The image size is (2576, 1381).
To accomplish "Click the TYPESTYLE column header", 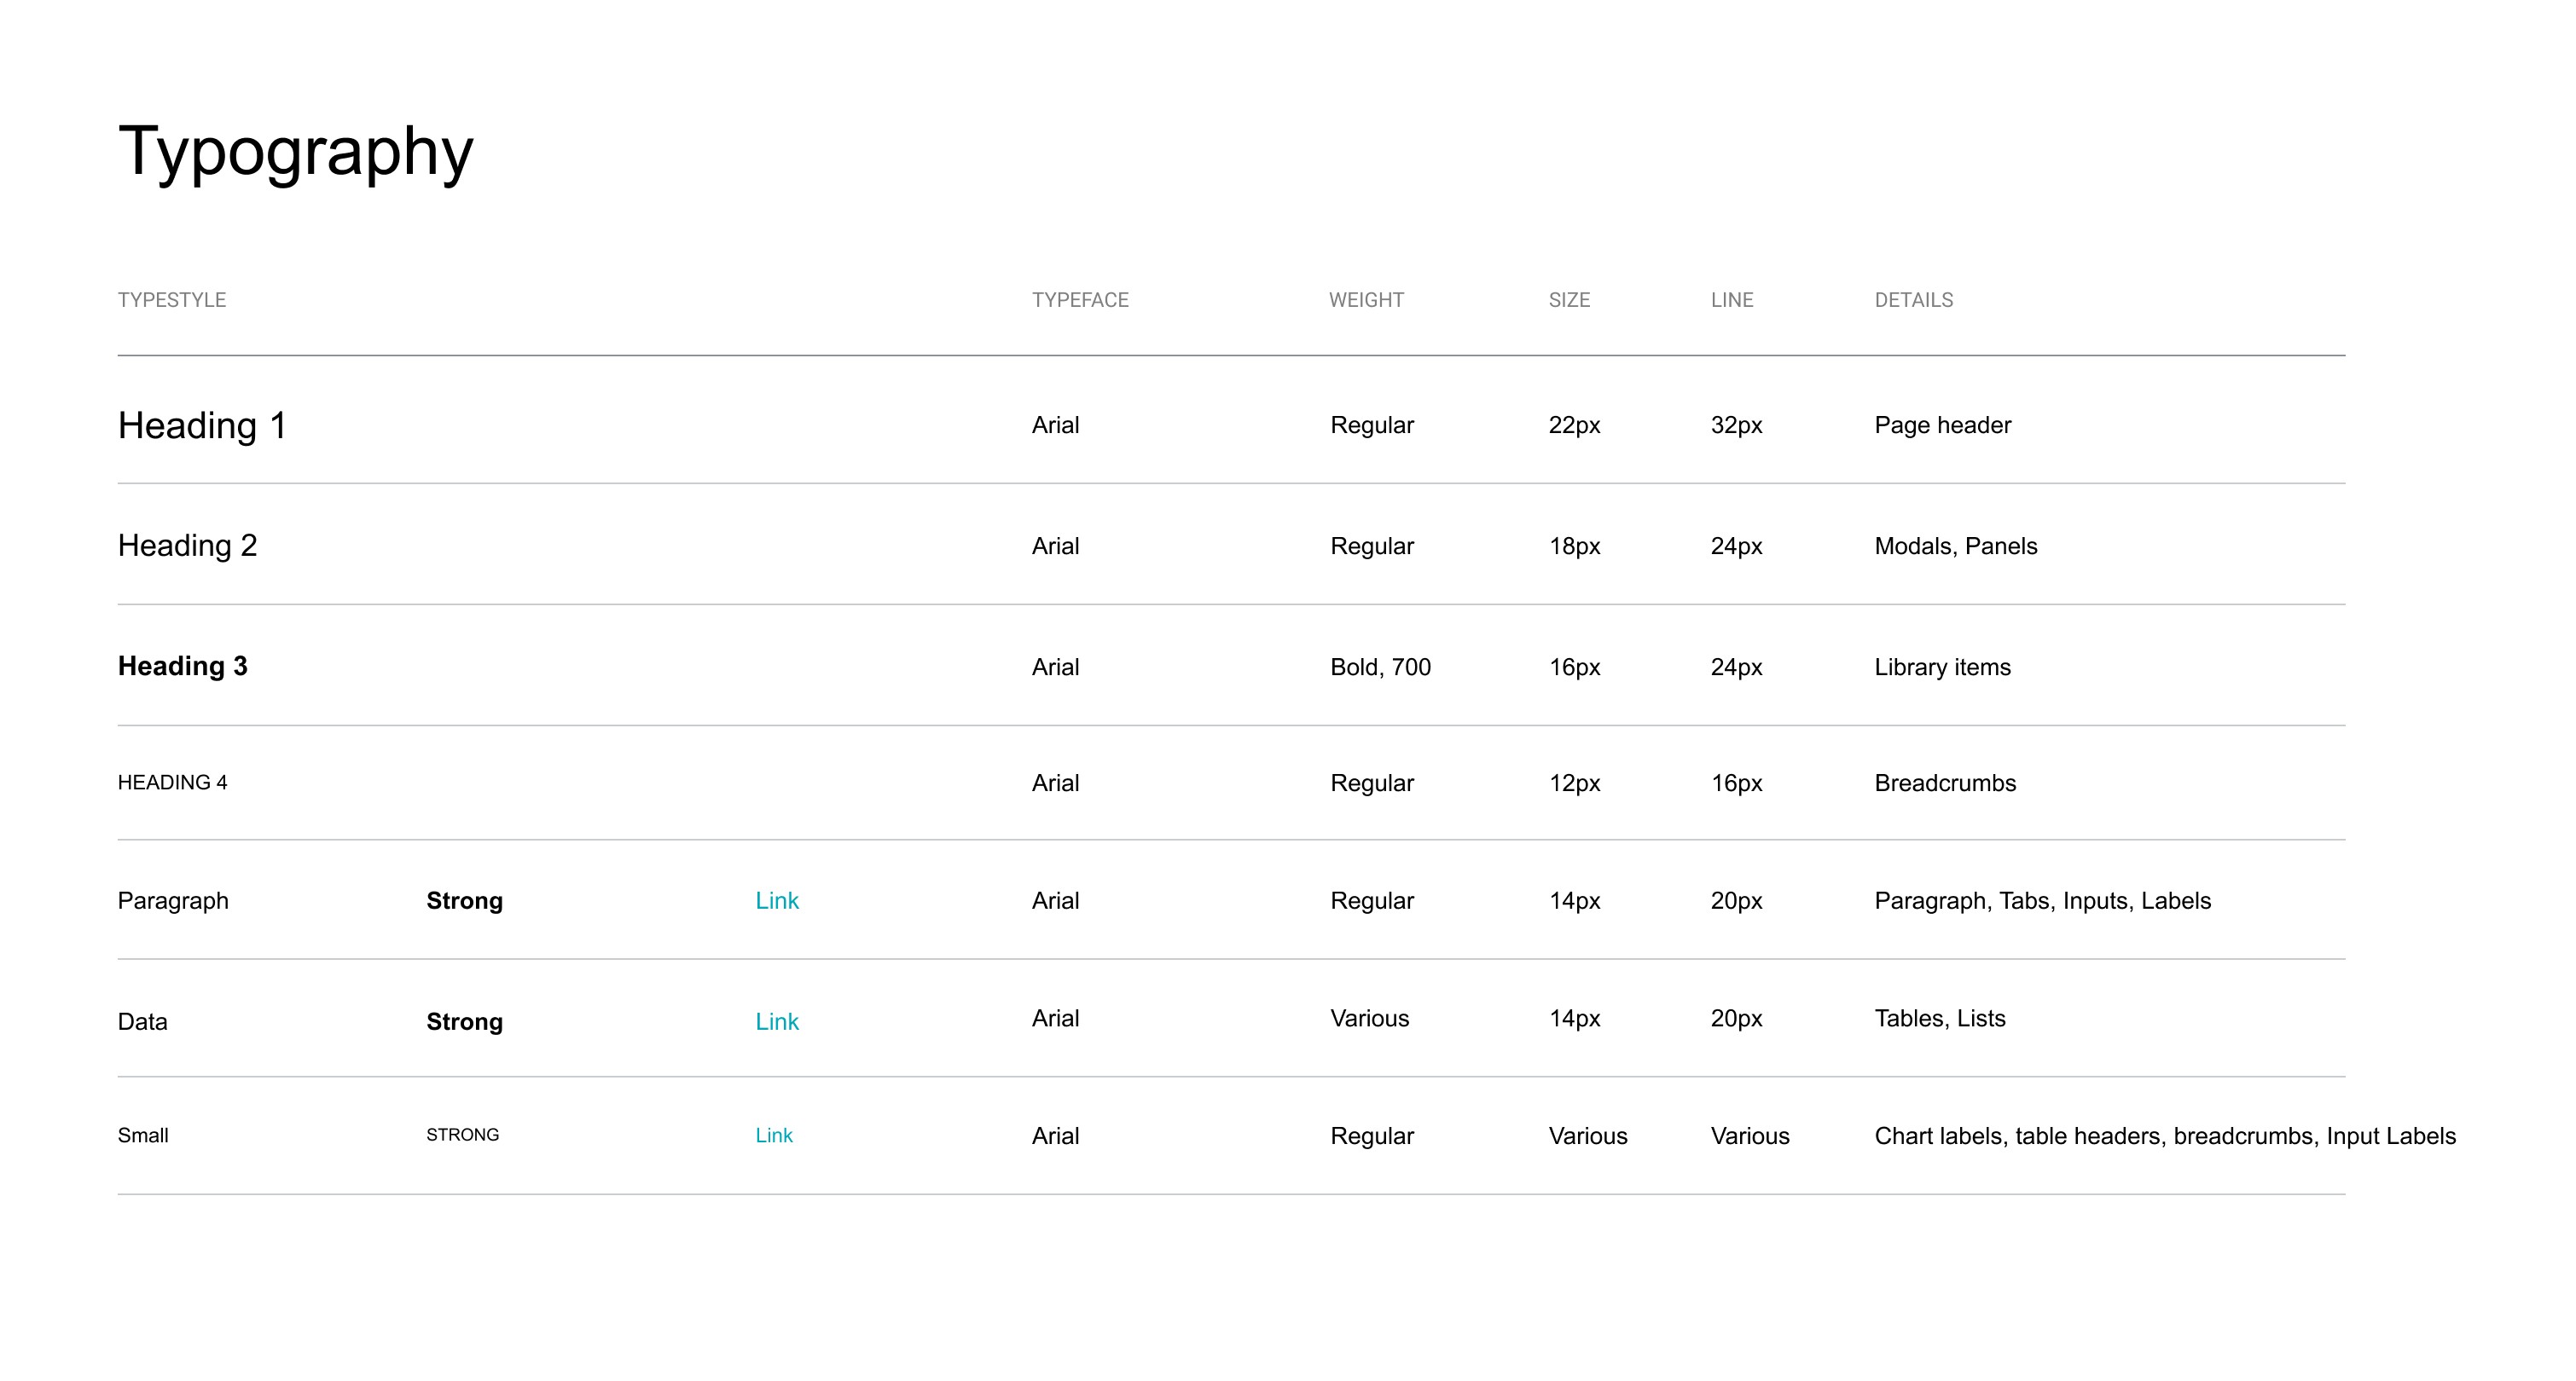I will (172, 300).
